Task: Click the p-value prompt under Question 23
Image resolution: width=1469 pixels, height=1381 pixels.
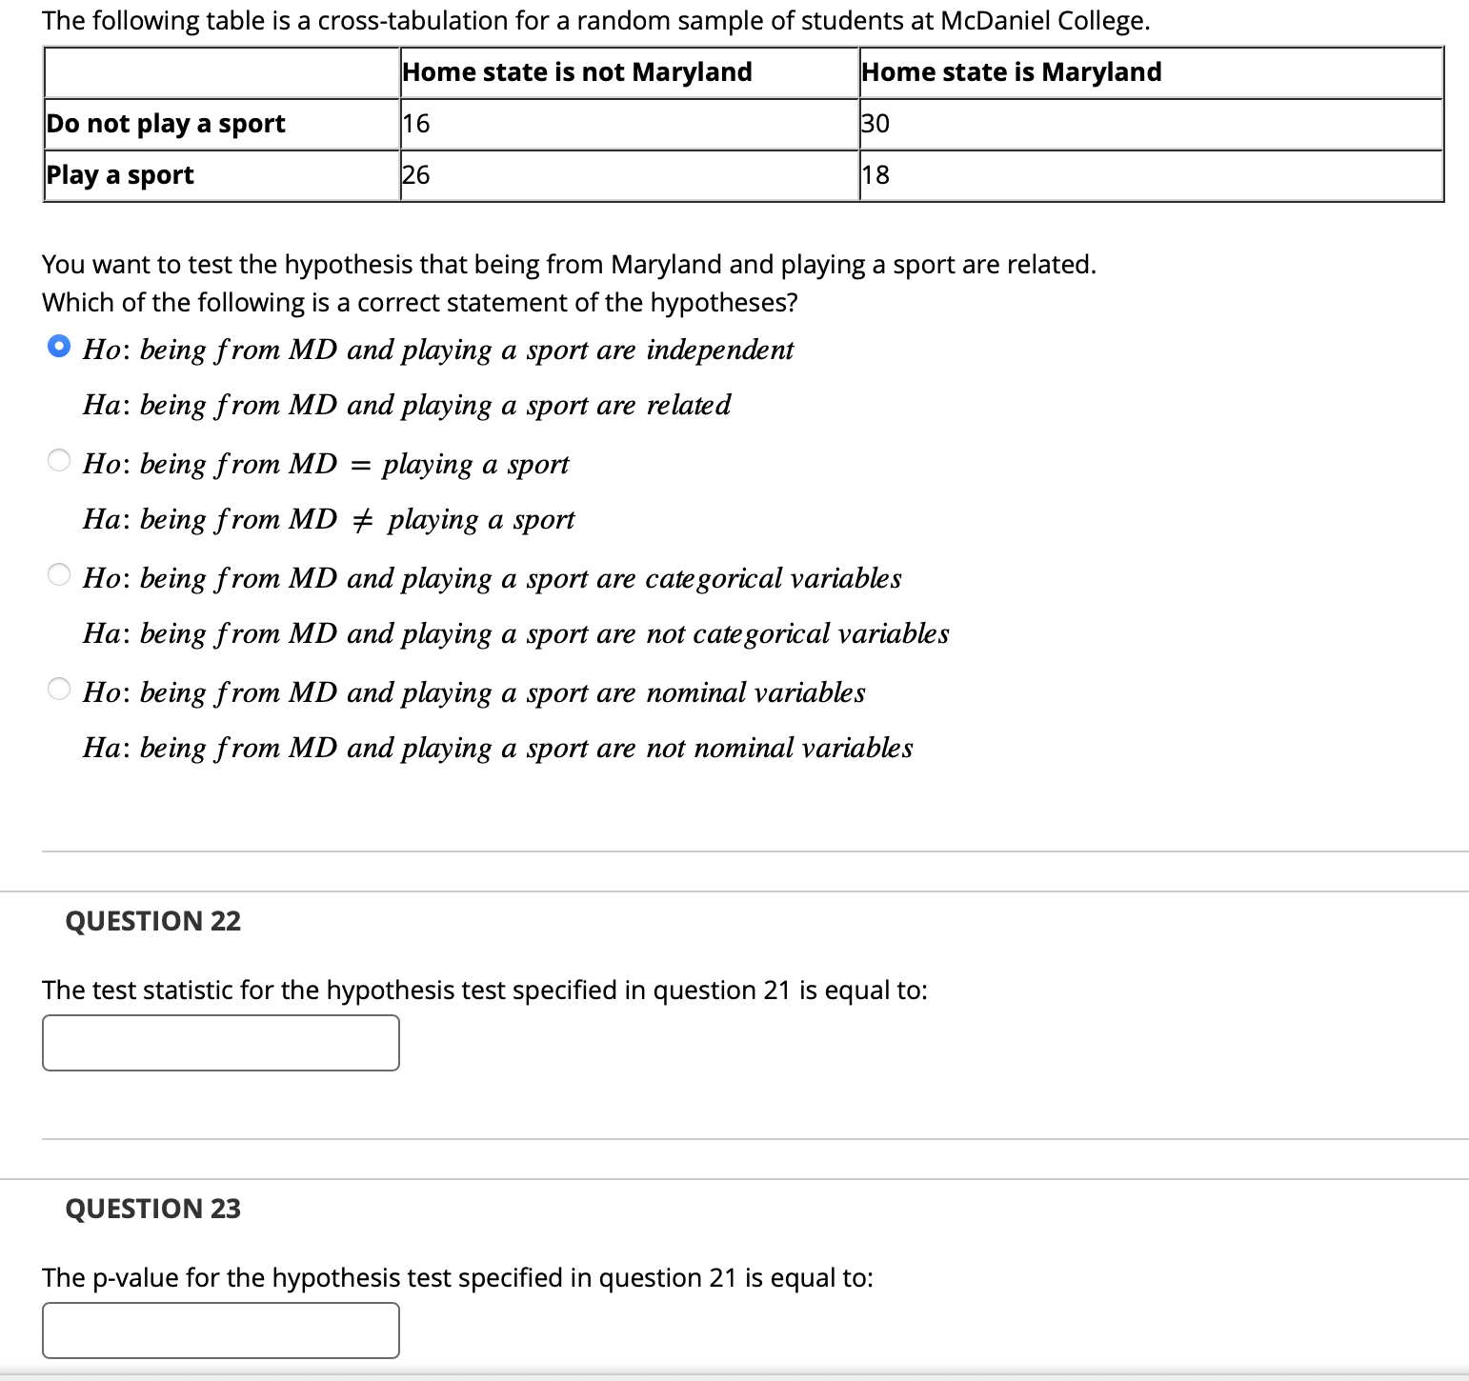Action: (x=457, y=1277)
